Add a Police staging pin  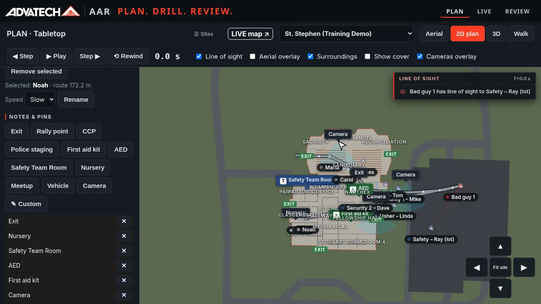click(32, 149)
